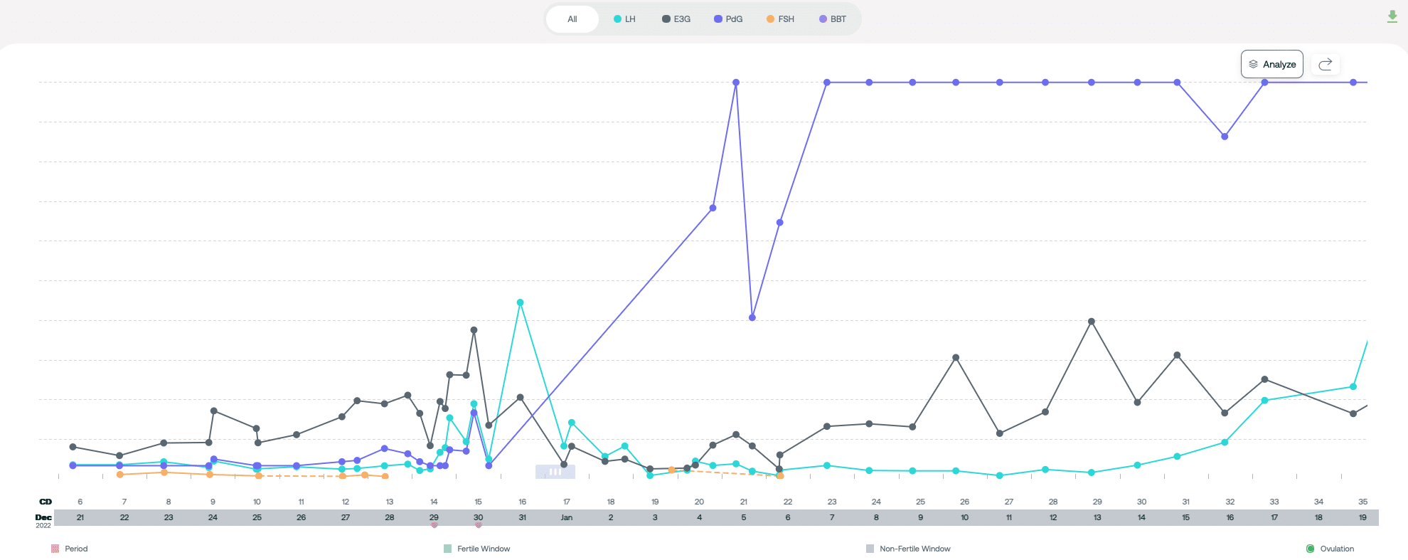Click the green download icon

1392,16
